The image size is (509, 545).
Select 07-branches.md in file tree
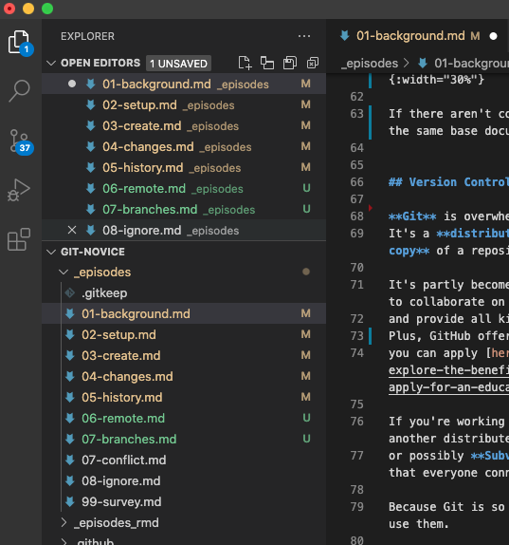tap(184, 439)
